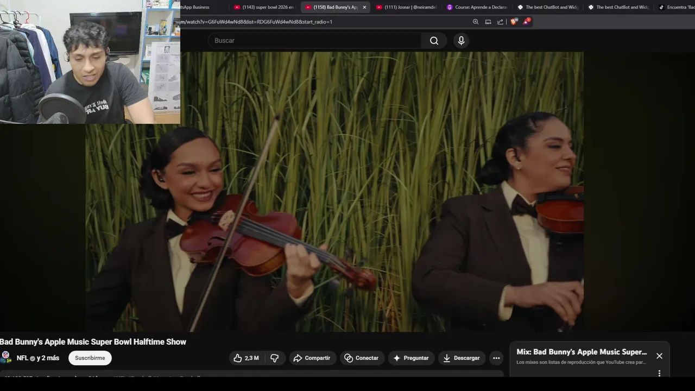
Task: Open more actions three-dot menu
Action: pos(496,358)
